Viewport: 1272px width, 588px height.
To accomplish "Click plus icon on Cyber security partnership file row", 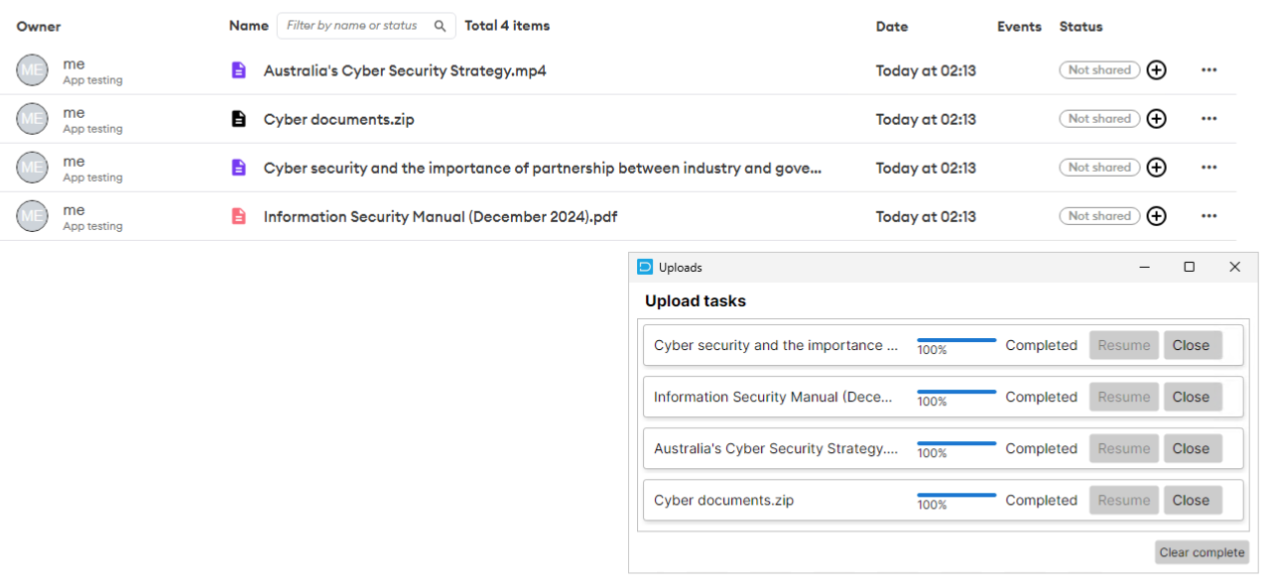I will [1156, 168].
